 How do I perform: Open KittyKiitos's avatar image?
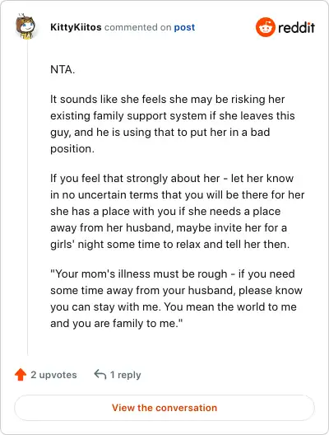tap(25, 26)
